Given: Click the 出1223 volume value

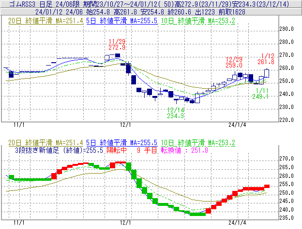Looking at the screenshot, I should pyautogui.click(x=205, y=12).
